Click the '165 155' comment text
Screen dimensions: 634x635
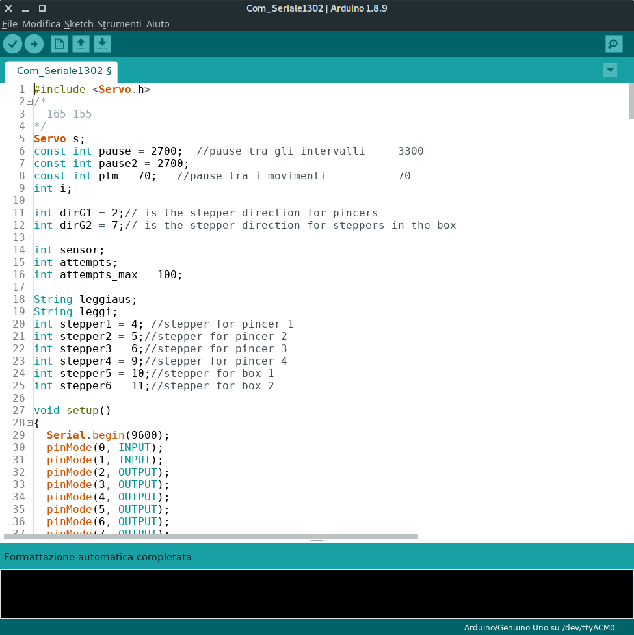[x=70, y=114]
